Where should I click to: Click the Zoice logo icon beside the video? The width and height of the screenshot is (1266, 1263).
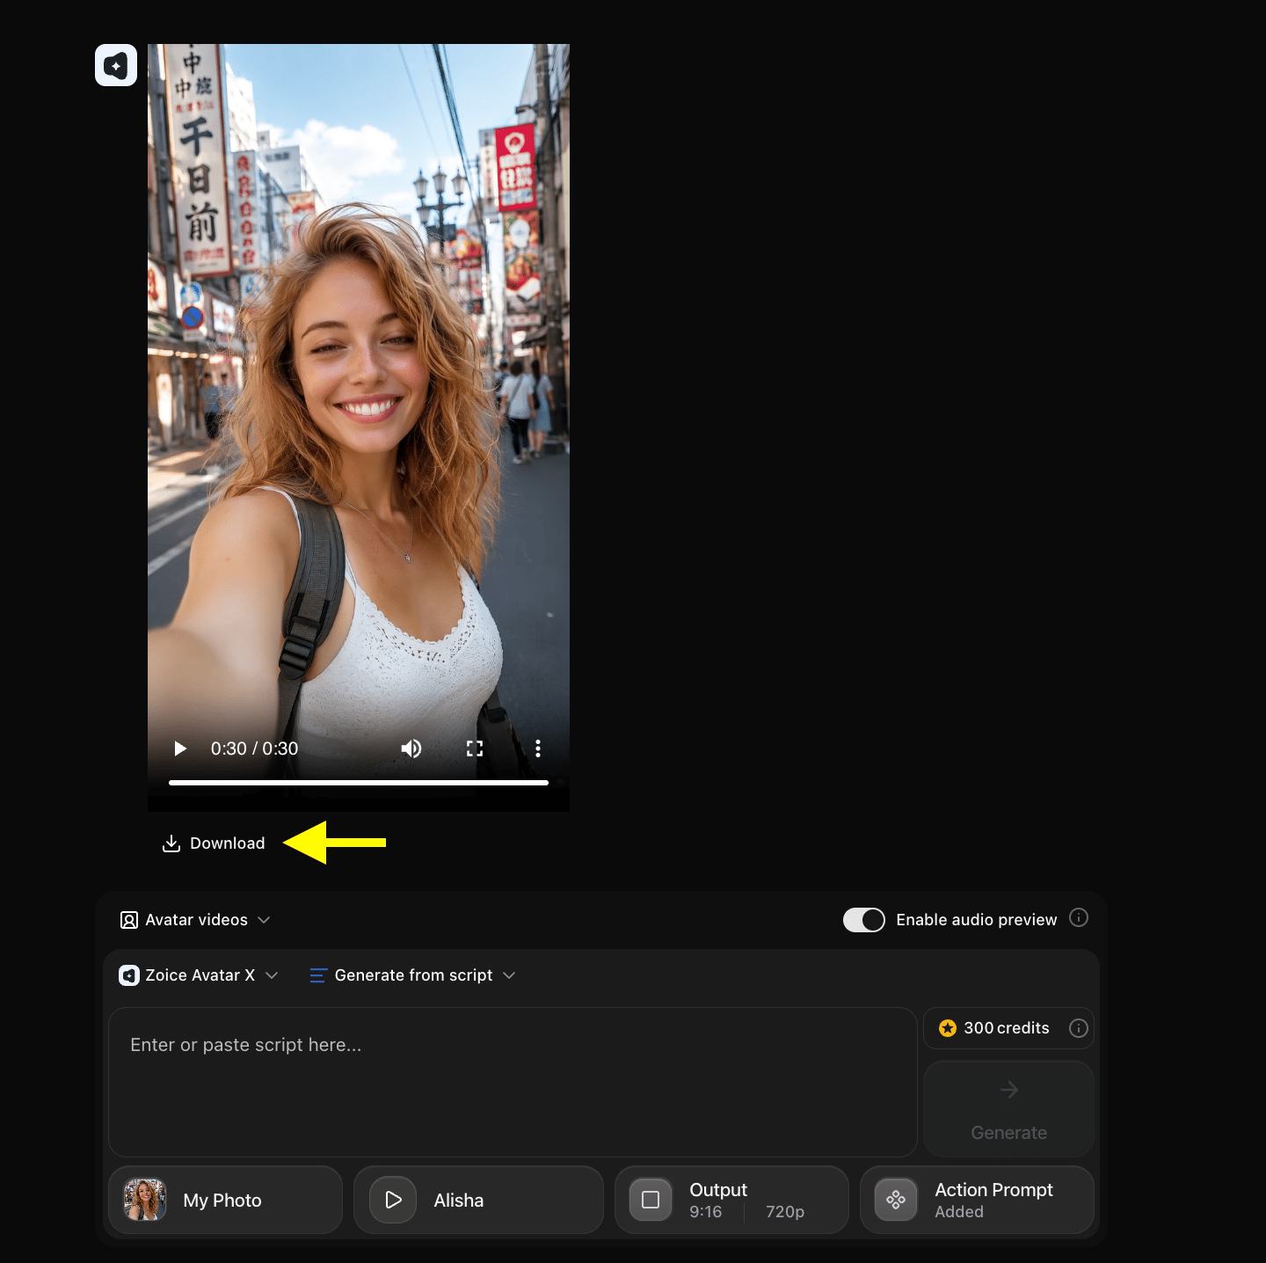[116, 65]
